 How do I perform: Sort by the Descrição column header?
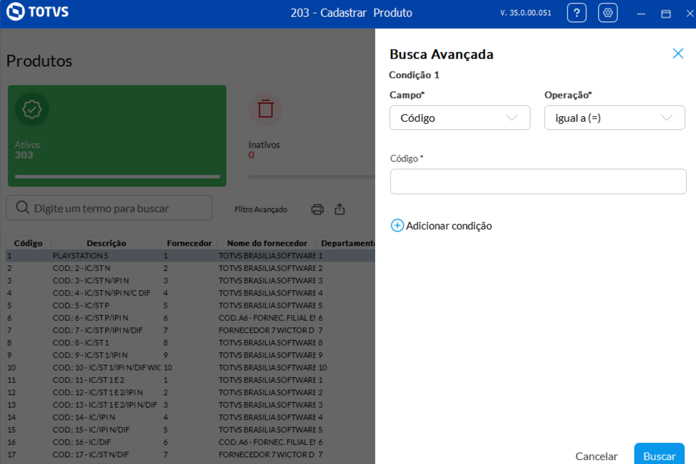[x=106, y=243]
